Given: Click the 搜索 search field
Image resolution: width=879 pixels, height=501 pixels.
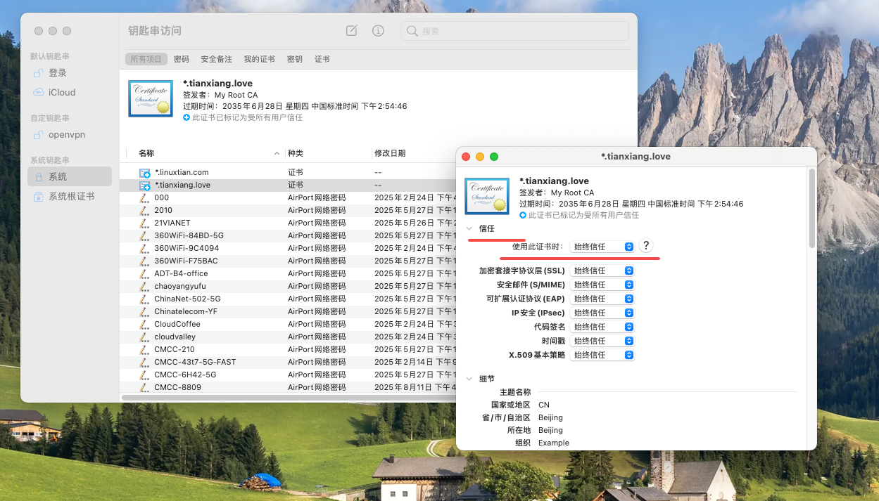Looking at the screenshot, I should pos(521,31).
